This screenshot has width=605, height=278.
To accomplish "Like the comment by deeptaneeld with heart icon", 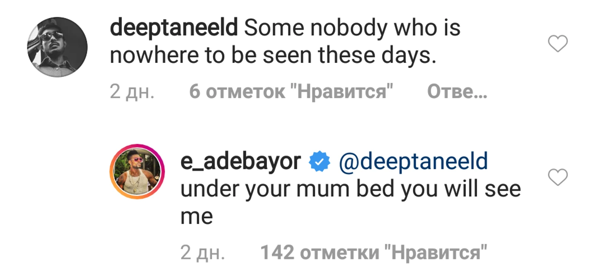I will click(x=557, y=44).
